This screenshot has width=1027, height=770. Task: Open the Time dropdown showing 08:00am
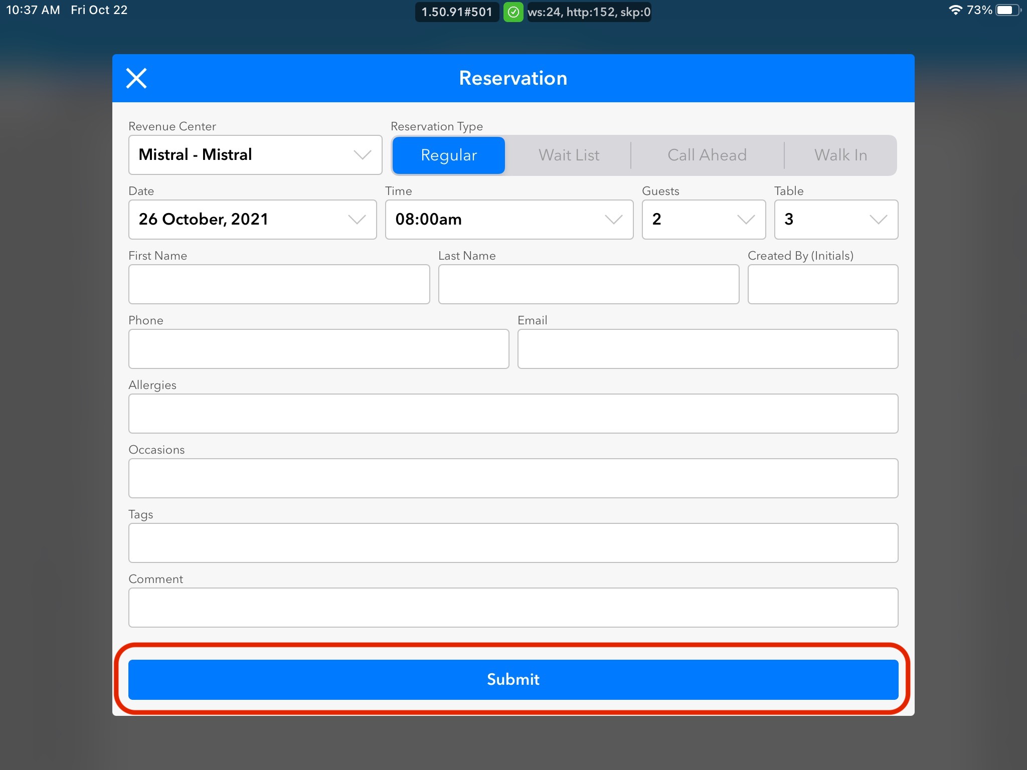point(508,220)
